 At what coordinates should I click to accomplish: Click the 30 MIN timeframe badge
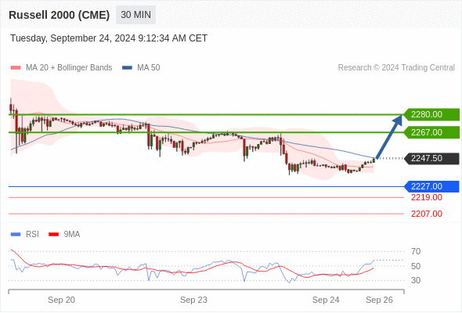click(135, 15)
